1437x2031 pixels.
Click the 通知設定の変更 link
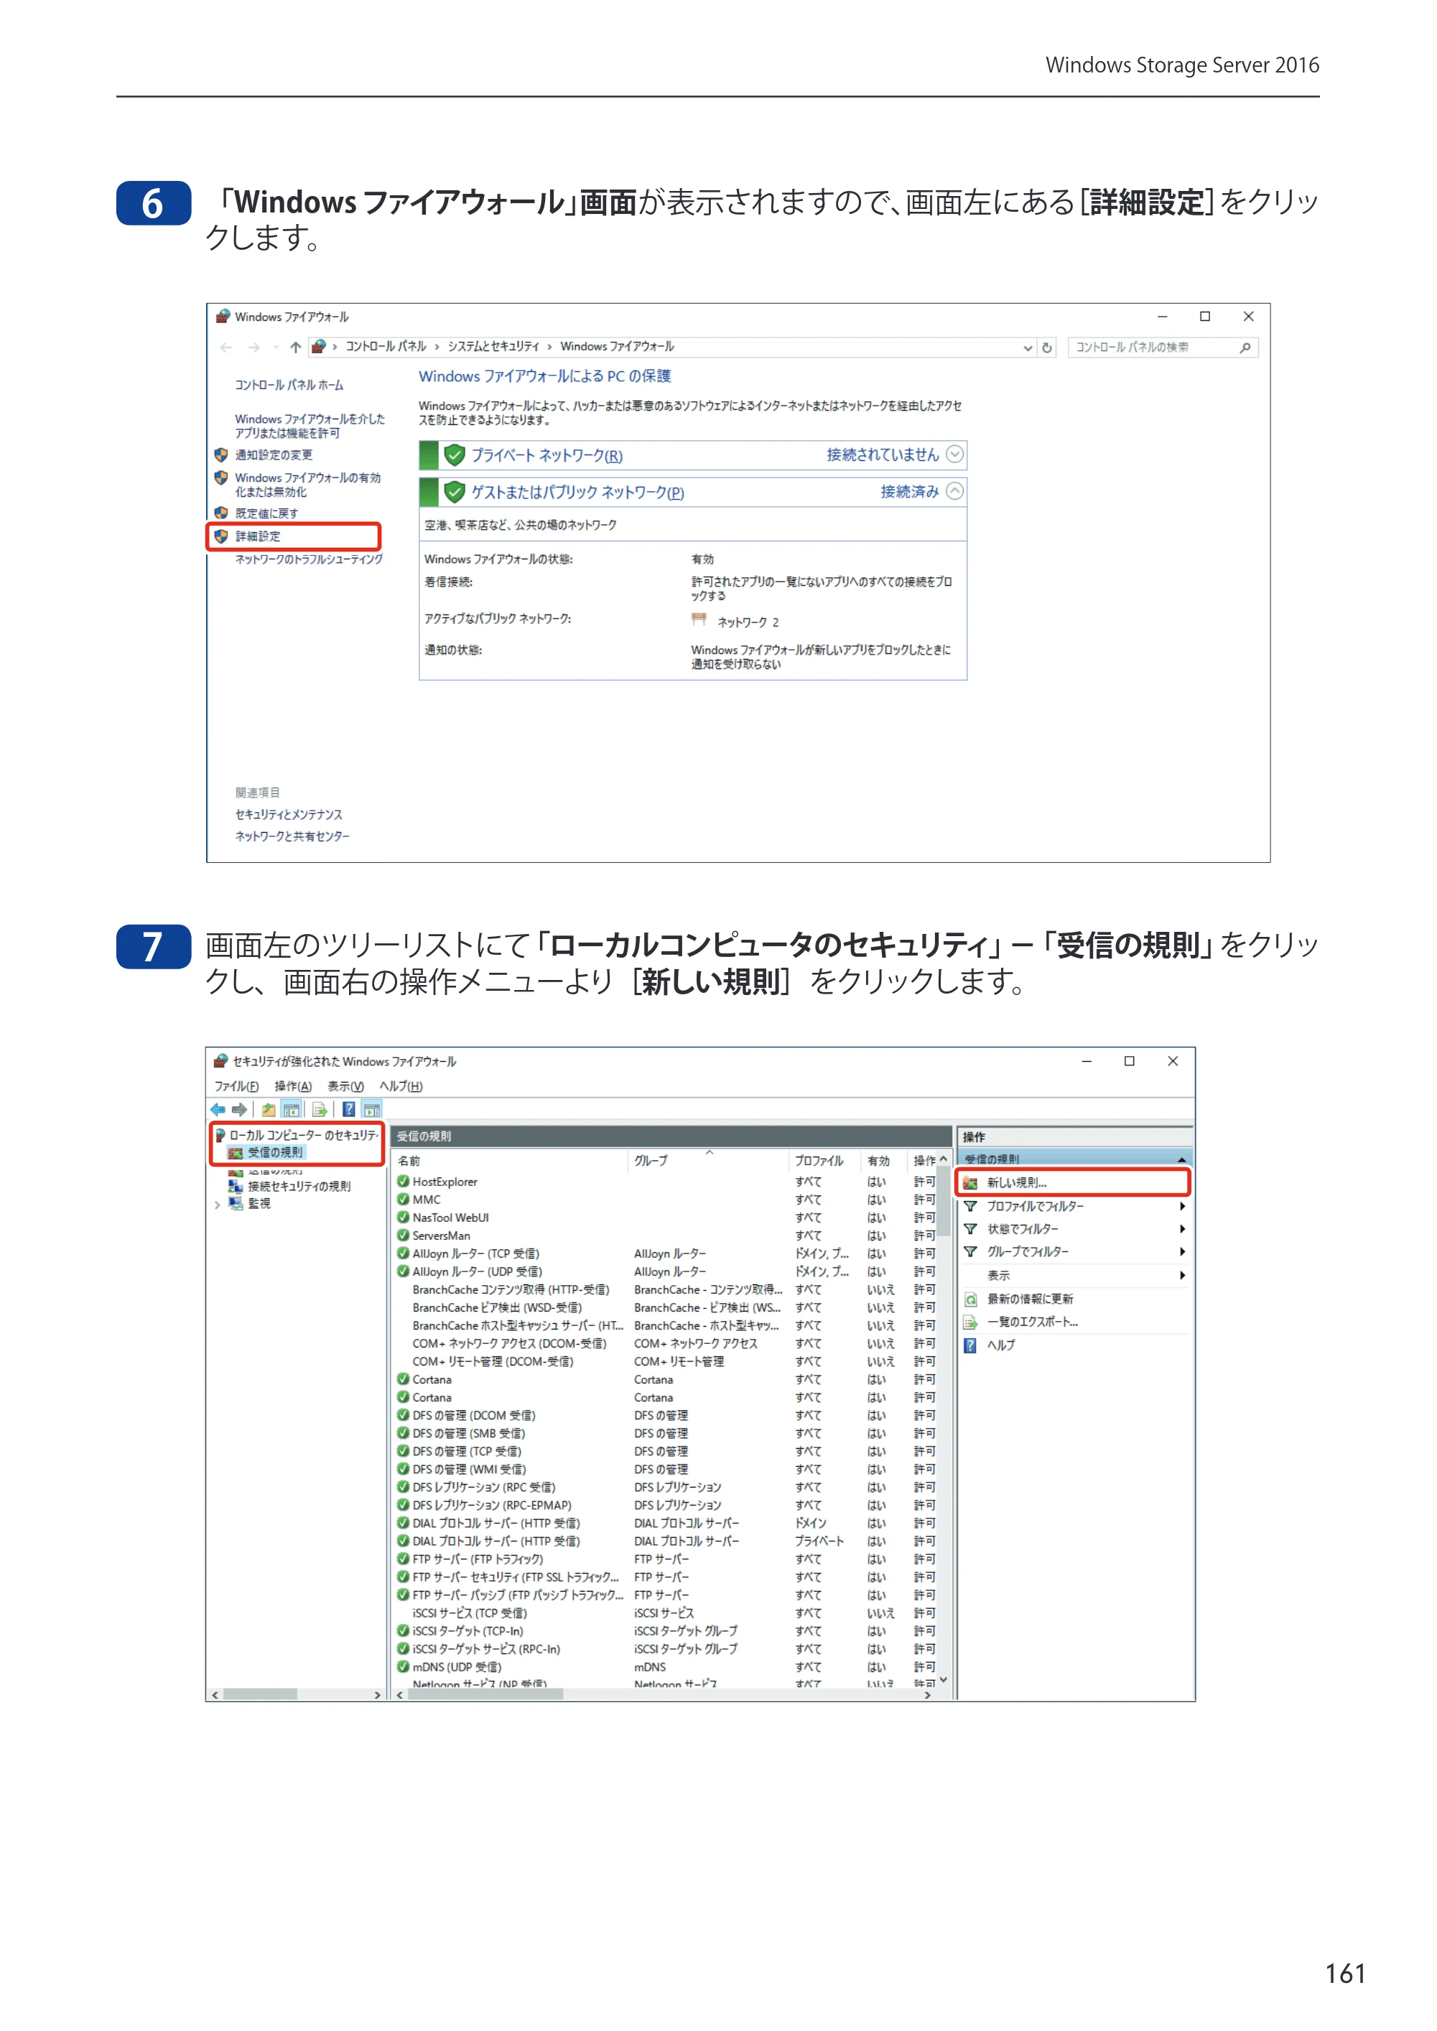(x=274, y=454)
